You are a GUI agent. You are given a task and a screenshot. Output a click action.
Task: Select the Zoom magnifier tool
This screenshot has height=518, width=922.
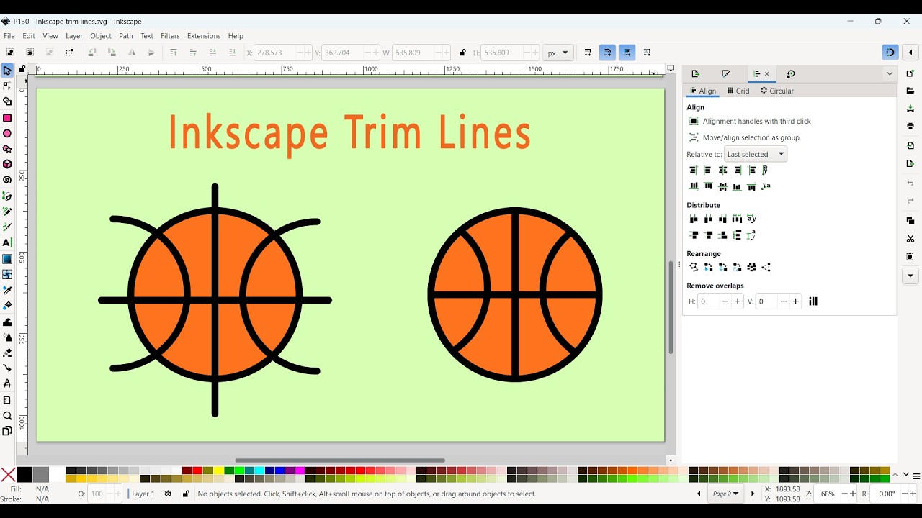(x=7, y=416)
